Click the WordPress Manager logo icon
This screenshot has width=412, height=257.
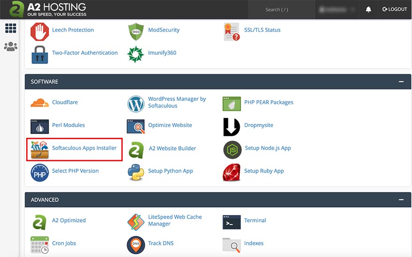136,104
